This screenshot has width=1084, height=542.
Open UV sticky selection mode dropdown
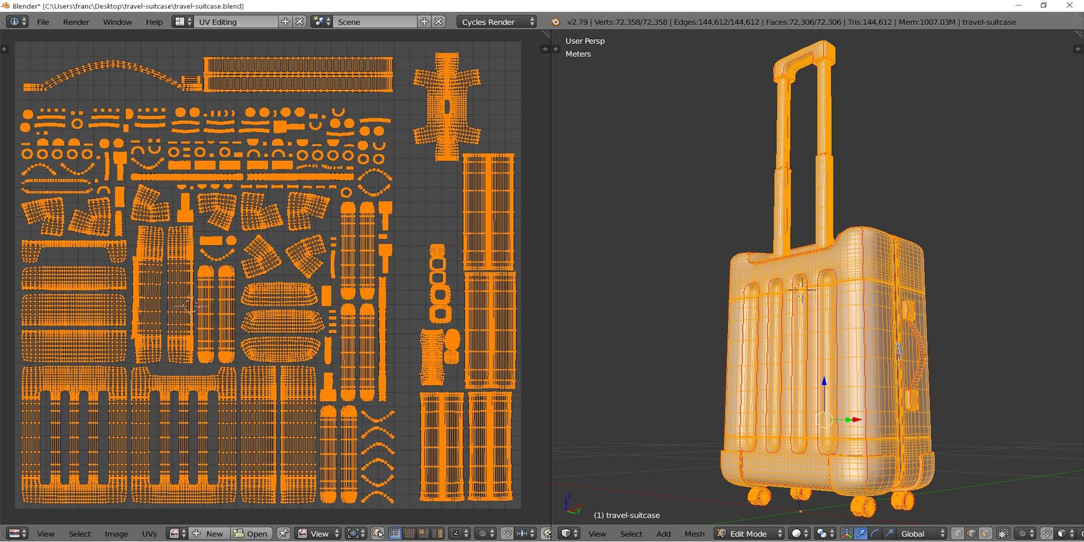pyautogui.click(x=459, y=533)
